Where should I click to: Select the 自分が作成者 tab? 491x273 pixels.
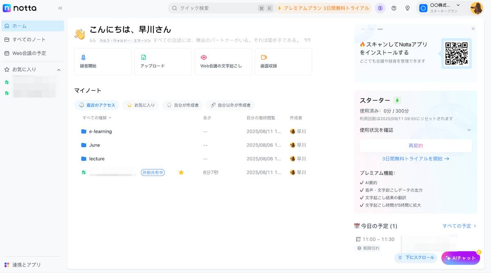click(x=182, y=105)
